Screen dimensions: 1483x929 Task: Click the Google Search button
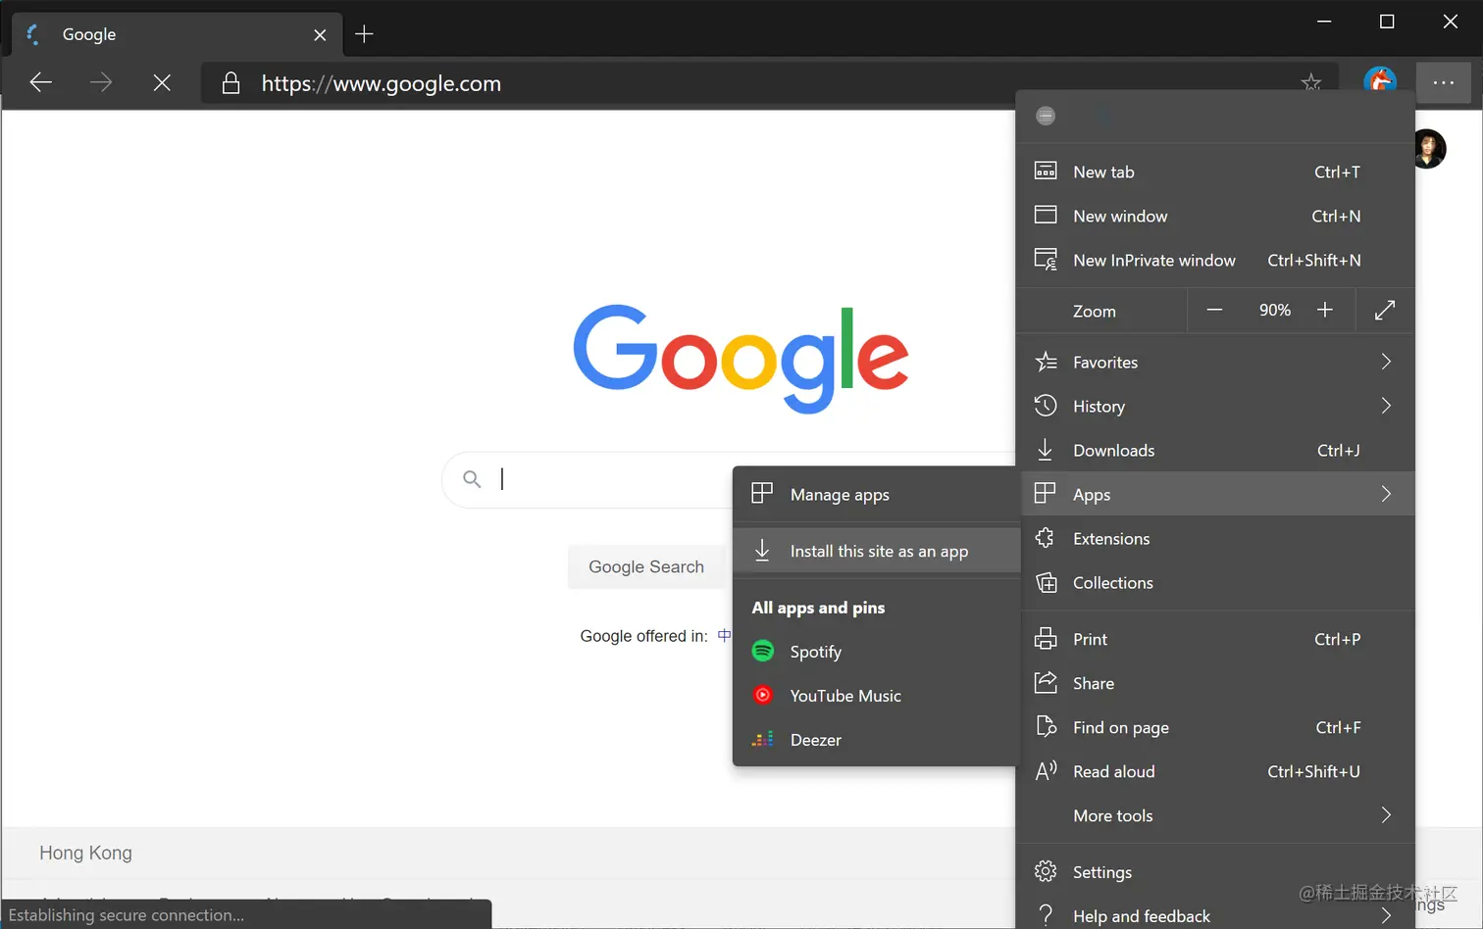click(646, 566)
